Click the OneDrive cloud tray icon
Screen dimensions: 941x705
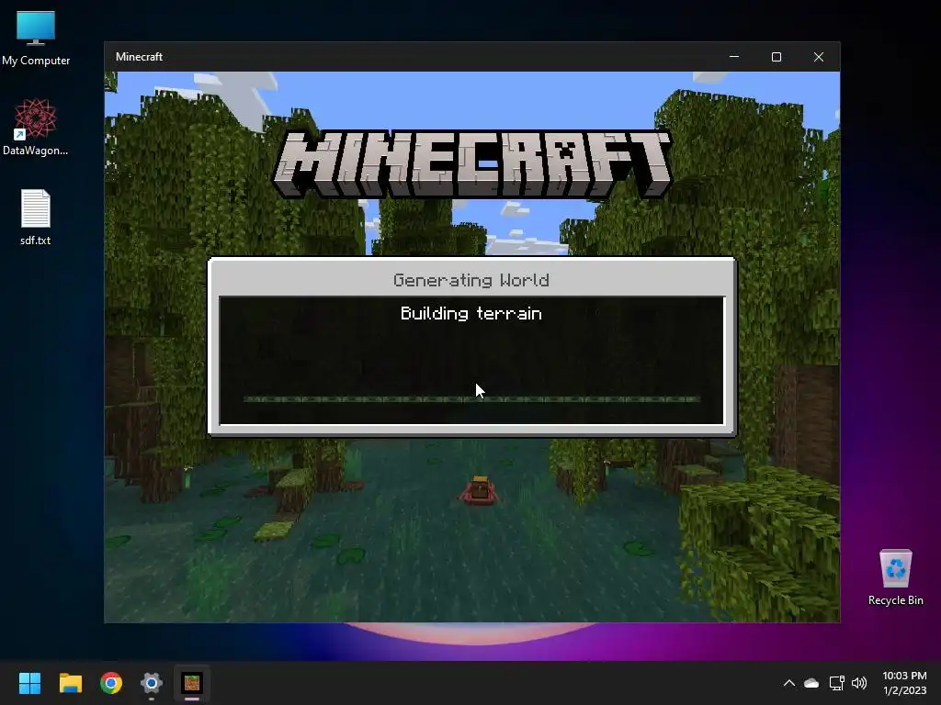811,683
